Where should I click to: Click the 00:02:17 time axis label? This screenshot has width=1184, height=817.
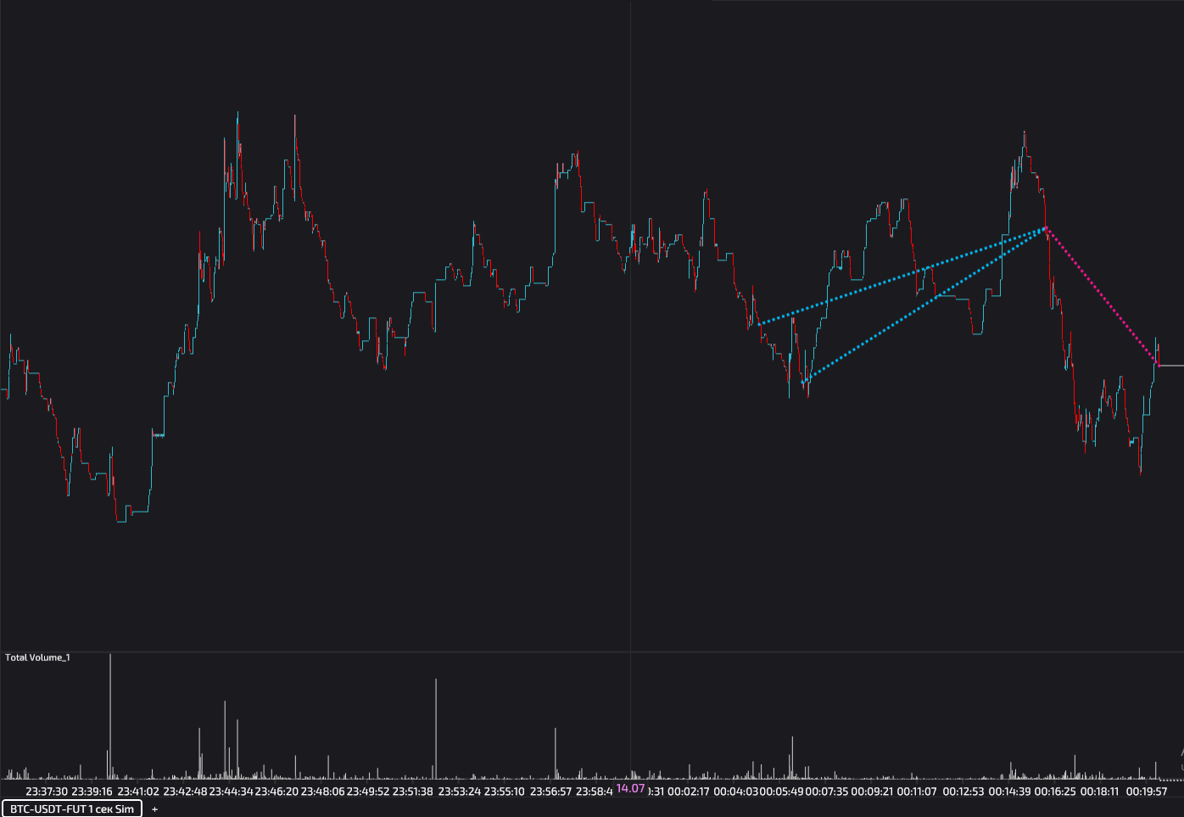tap(688, 792)
